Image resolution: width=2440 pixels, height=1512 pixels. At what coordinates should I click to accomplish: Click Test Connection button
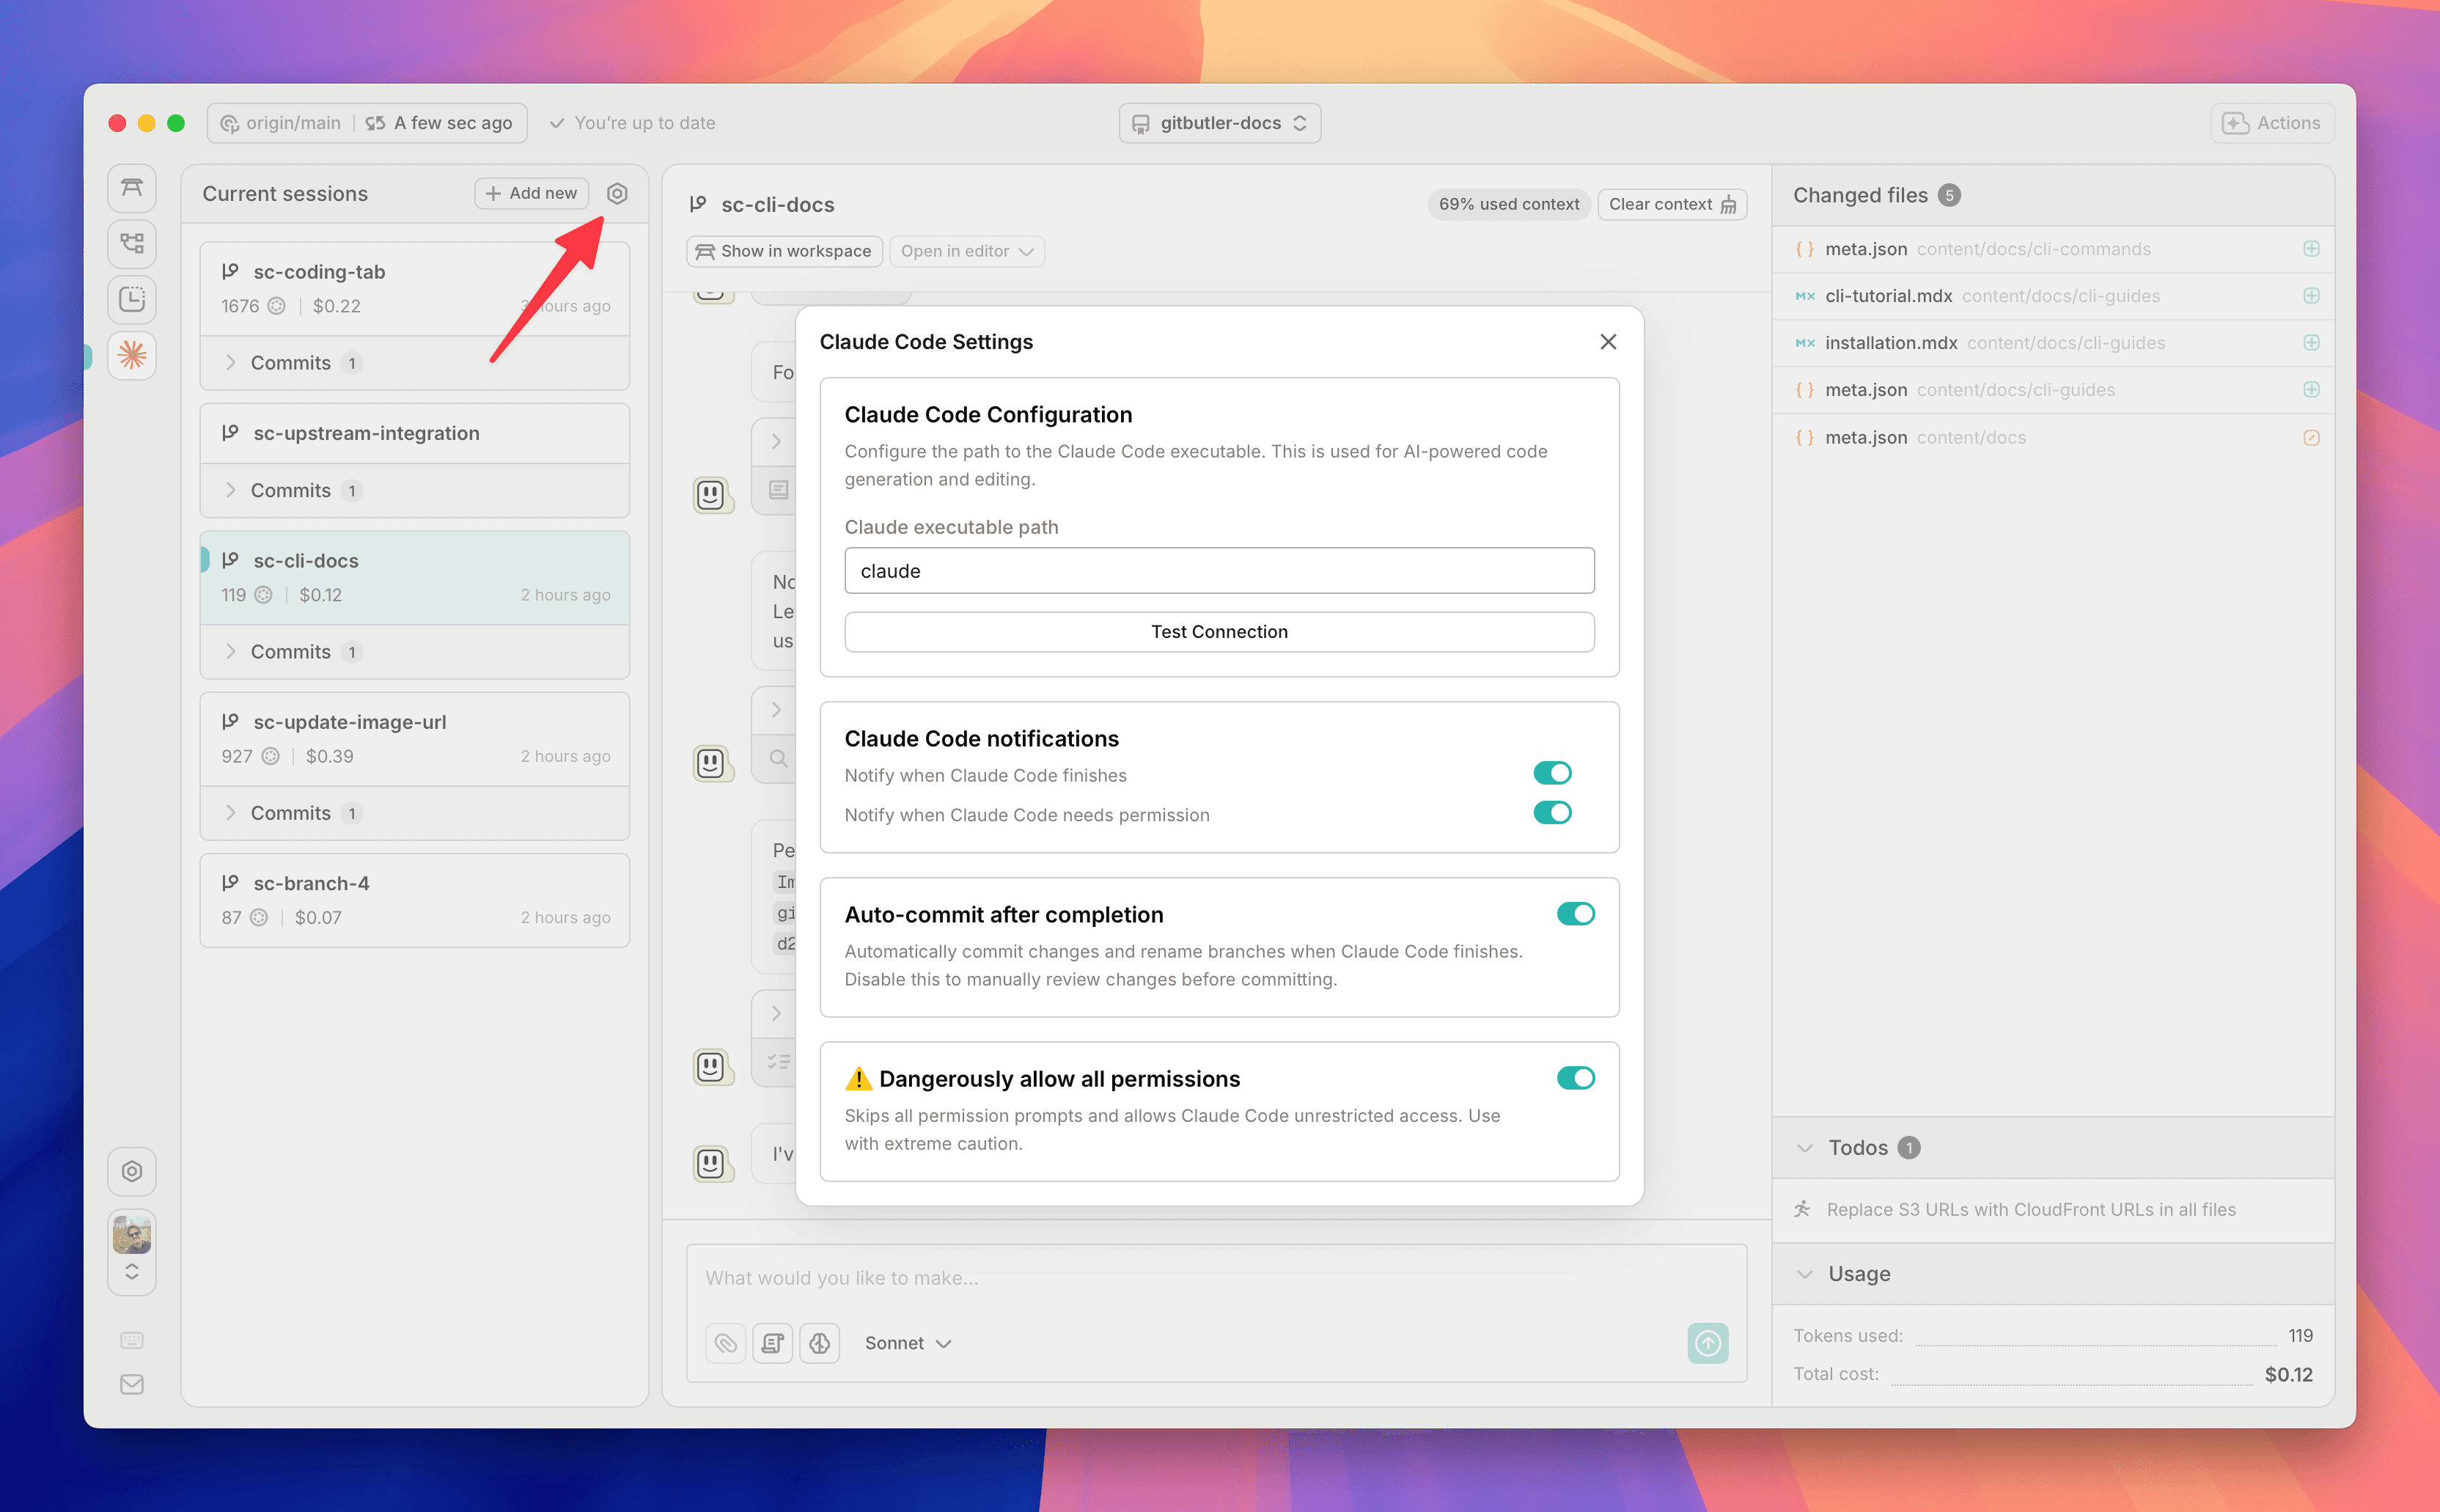[x=1219, y=631]
